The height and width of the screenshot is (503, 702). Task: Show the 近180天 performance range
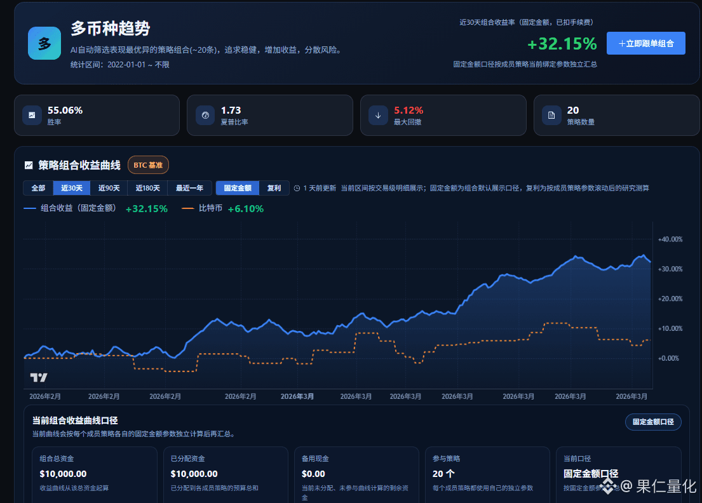(147, 188)
